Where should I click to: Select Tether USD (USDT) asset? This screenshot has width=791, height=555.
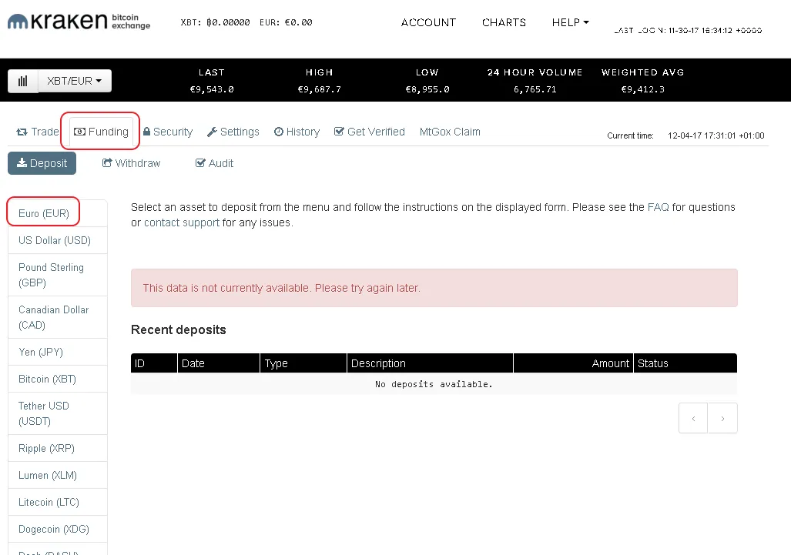[x=58, y=413]
